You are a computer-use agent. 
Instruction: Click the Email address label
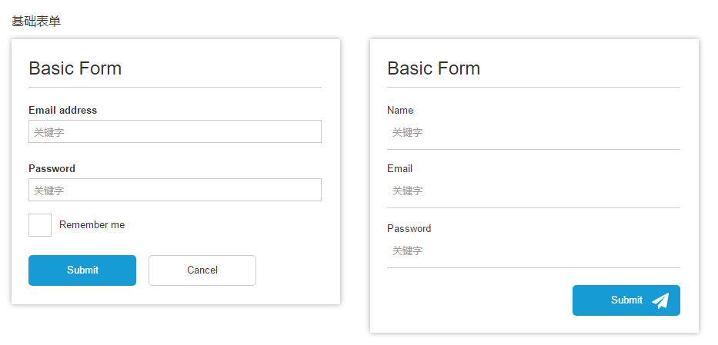62,110
